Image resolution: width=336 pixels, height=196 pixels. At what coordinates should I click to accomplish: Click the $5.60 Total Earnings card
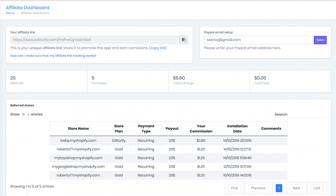(x=209, y=81)
